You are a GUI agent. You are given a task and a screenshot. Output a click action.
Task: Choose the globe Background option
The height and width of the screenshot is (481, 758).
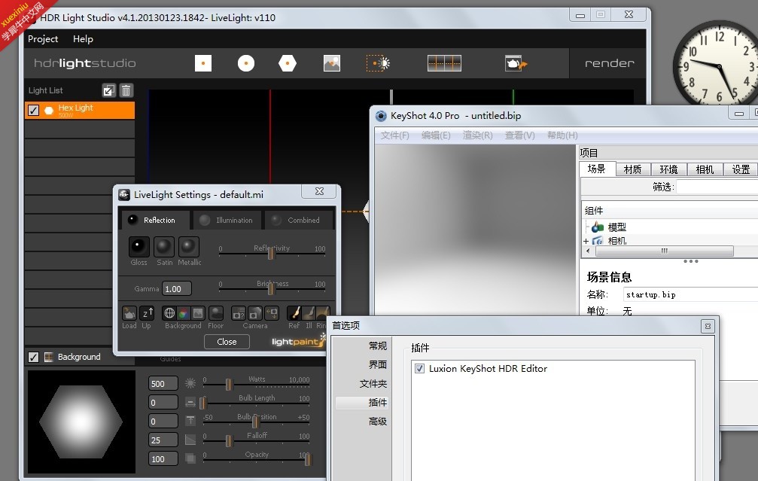169,313
